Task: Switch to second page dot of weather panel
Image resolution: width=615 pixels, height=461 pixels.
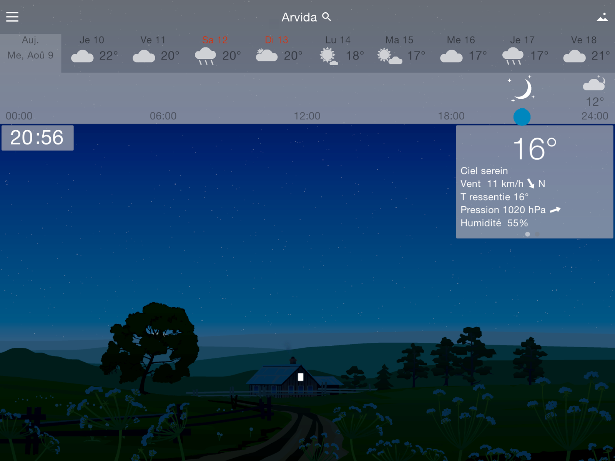Action: (537, 234)
